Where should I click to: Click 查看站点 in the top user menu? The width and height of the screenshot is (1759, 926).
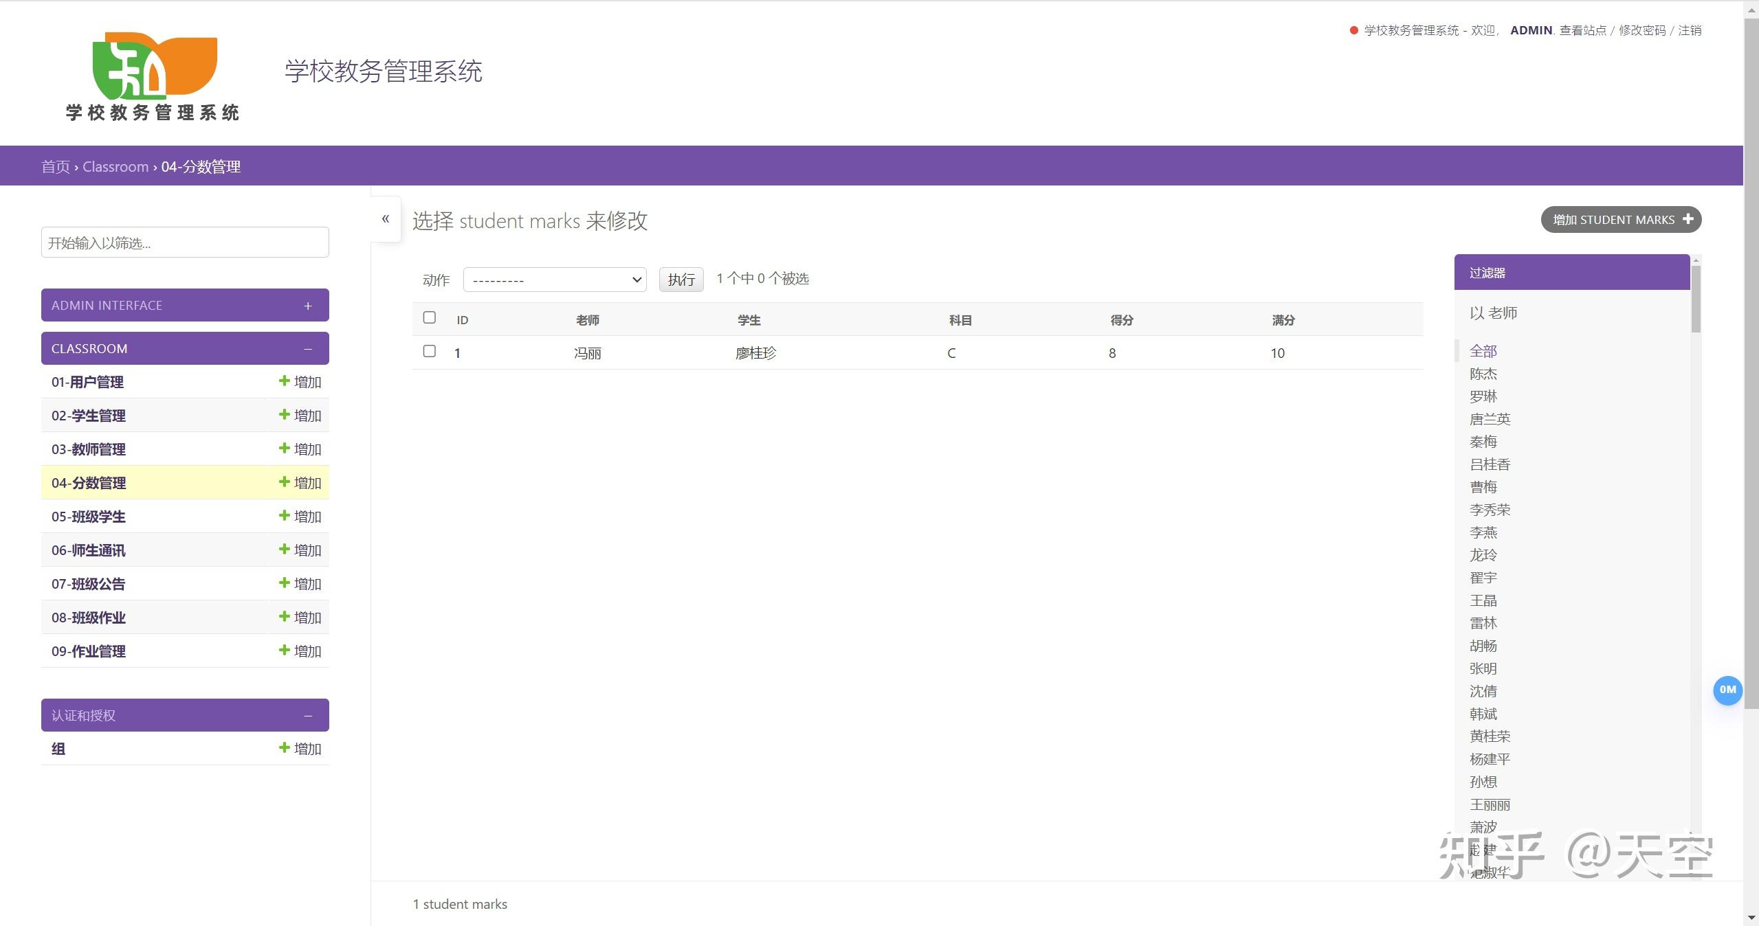point(1583,30)
